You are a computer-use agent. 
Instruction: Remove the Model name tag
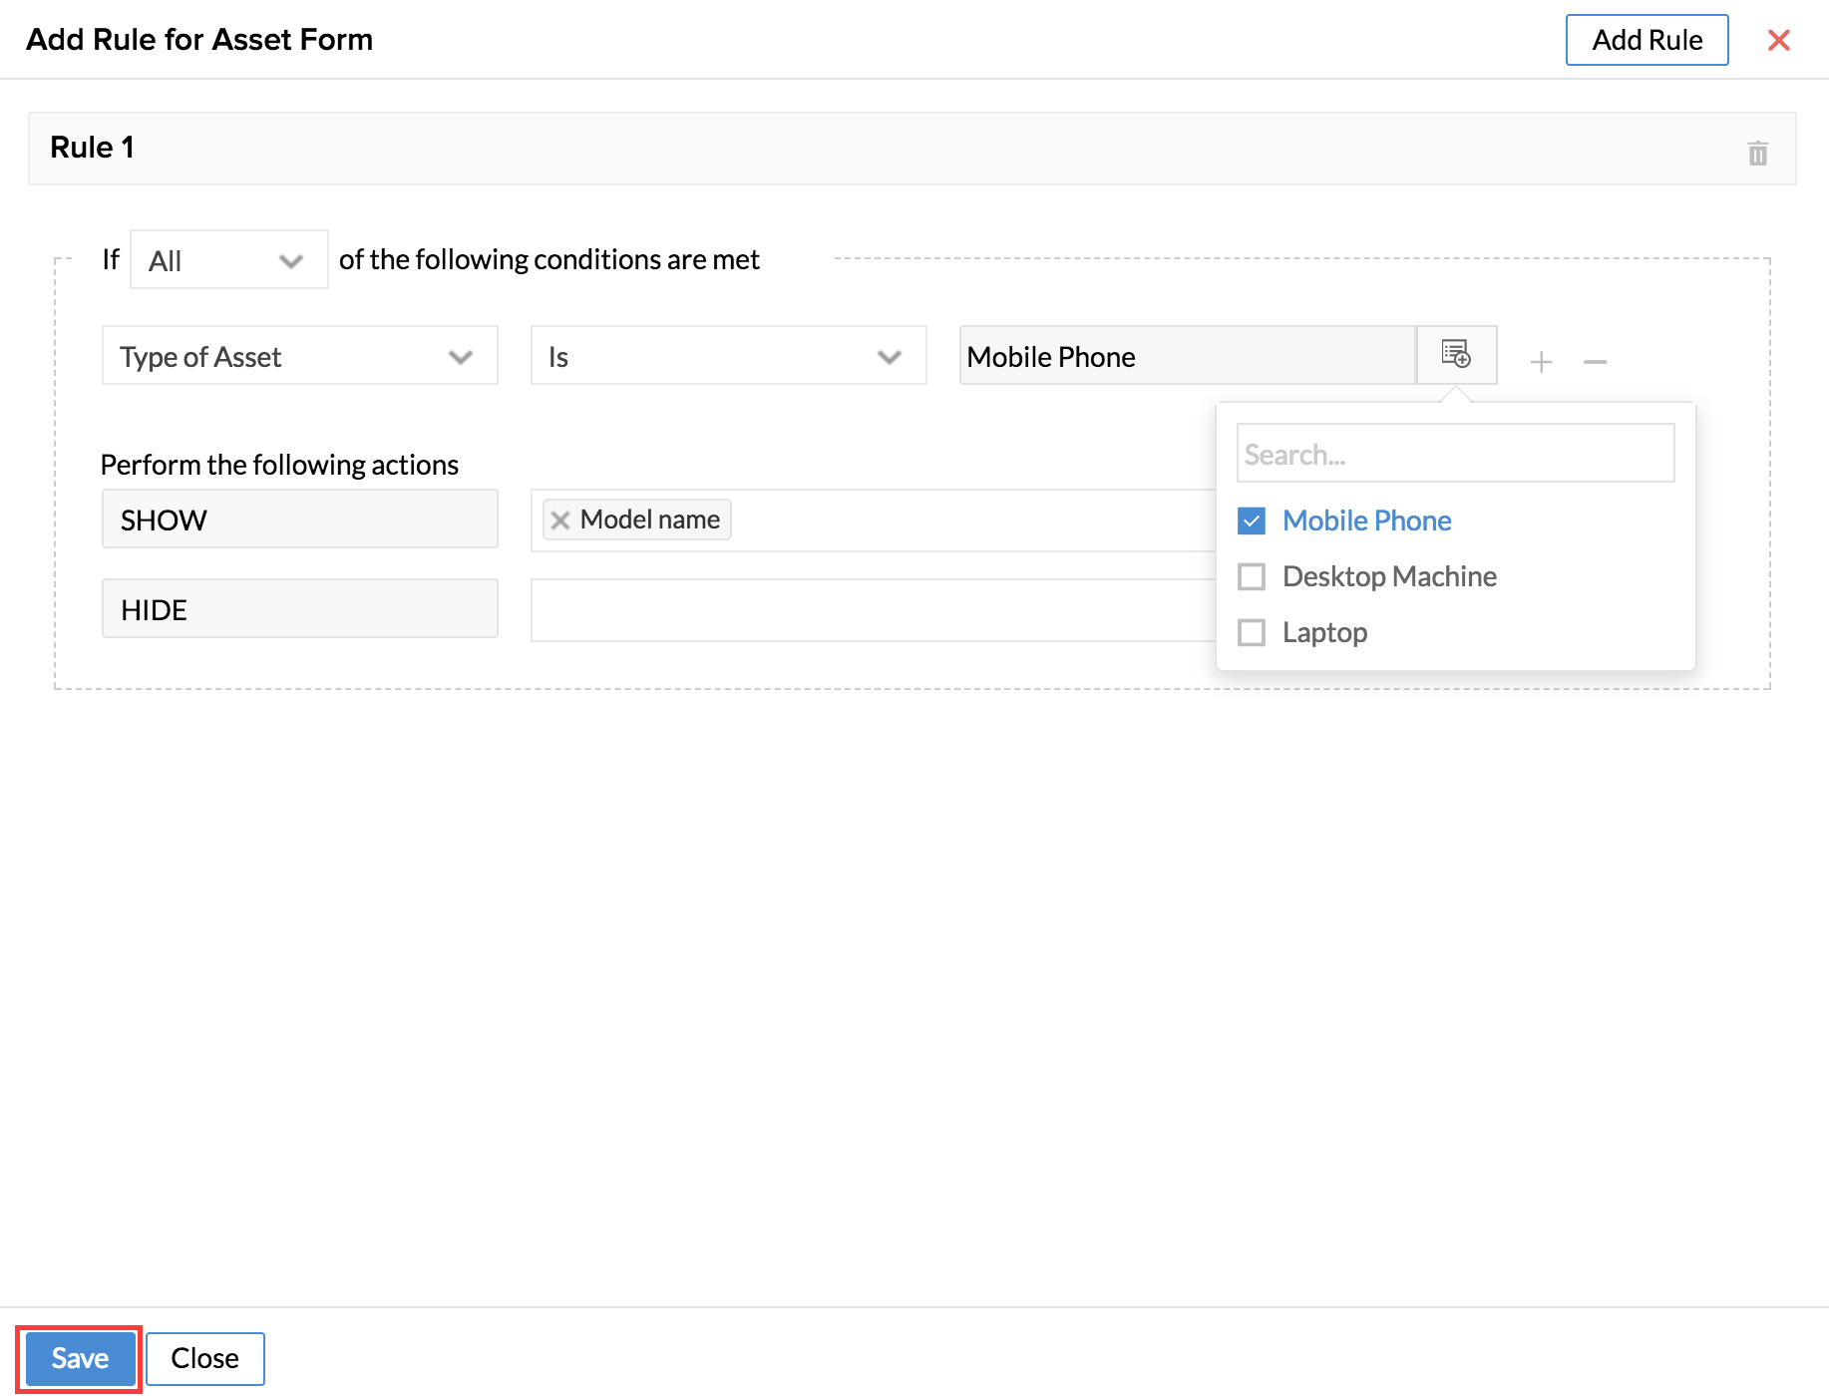click(560, 521)
